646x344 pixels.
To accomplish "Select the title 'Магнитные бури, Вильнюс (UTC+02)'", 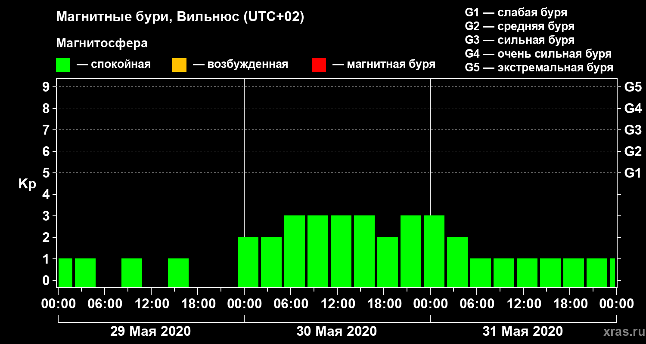I will (180, 18).
